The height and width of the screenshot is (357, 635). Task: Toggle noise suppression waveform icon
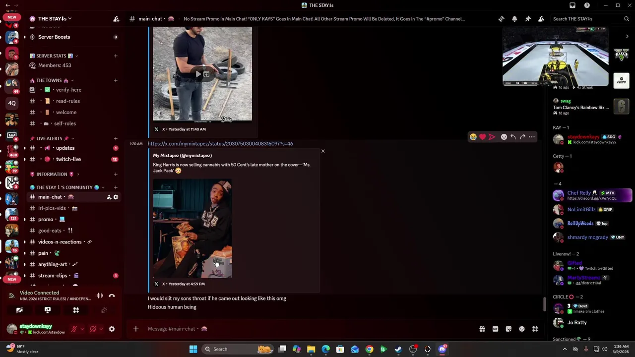click(100, 296)
